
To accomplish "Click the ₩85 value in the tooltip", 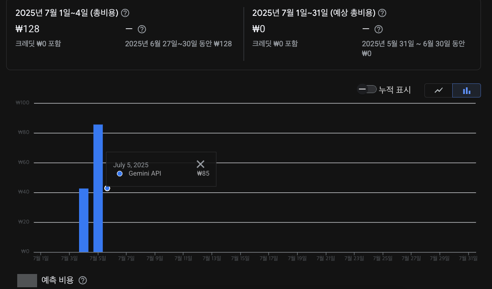I will click(x=203, y=174).
